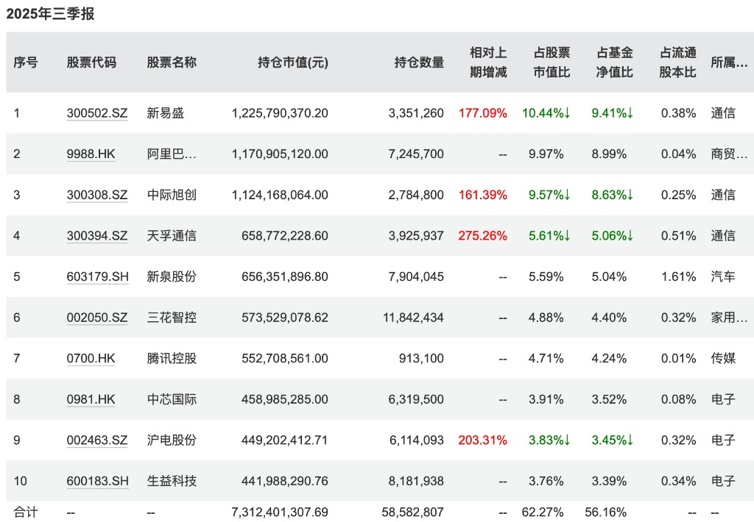Viewport: 754px width, 522px height.
Task: Click the 合计 total row label
Action: [26, 512]
